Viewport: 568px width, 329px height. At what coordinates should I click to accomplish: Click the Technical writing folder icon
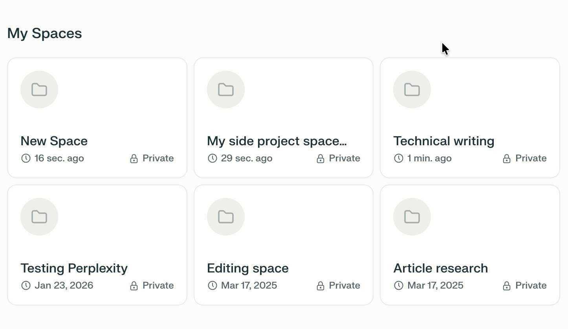pos(412,90)
